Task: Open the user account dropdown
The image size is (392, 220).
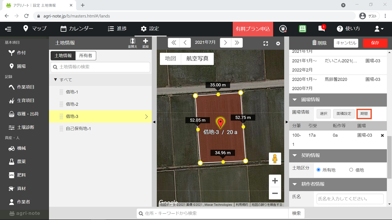Action: (379, 29)
